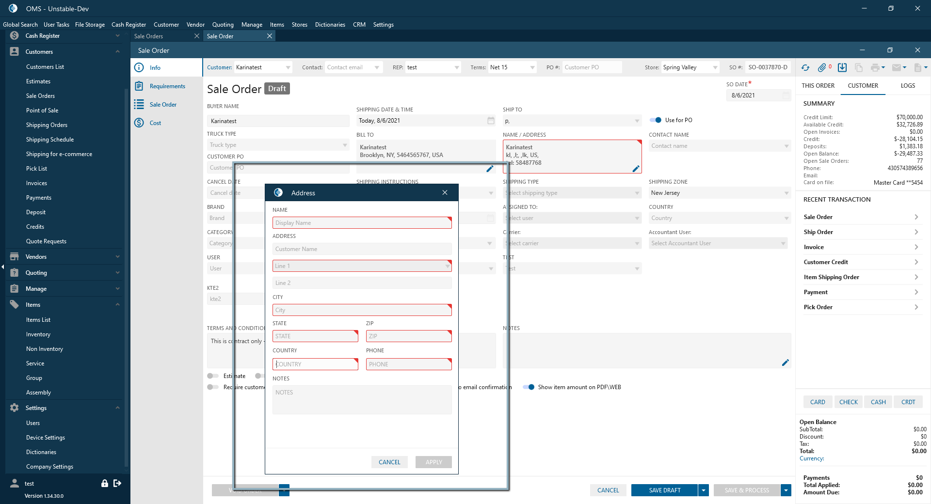Click the OMS logo in title bar
The image size is (931, 504).
click(x=13, y=8)
